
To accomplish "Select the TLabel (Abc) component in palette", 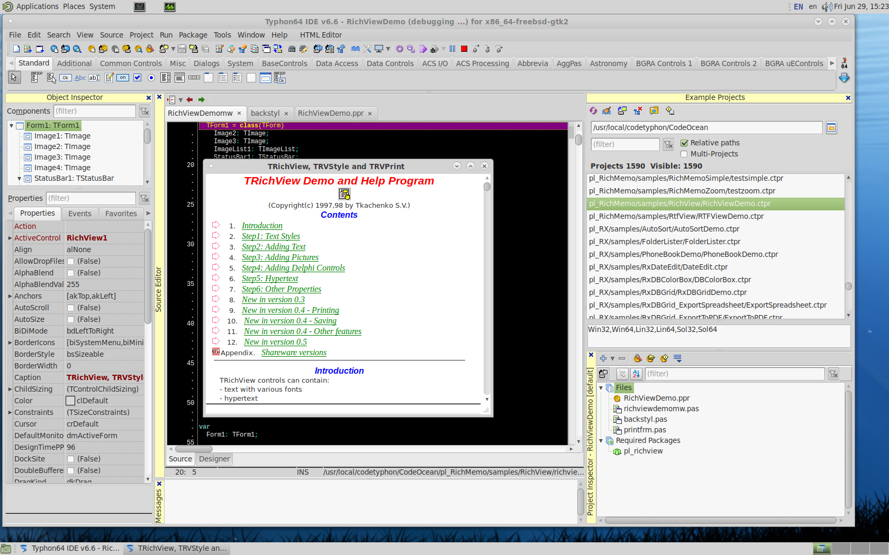I will (x=80, y=78).
